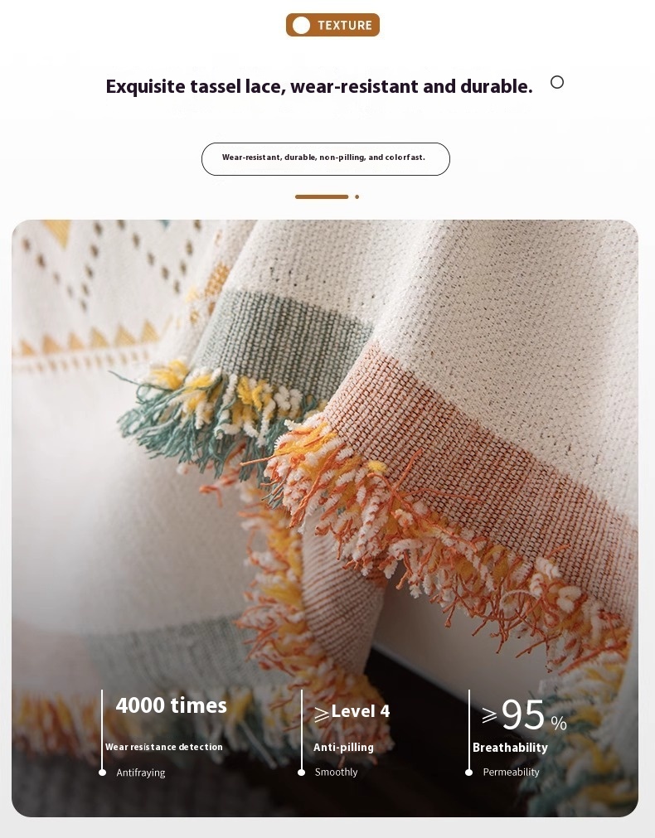
Task: Click the '≥95%' breathability figure
Action: (524, 715)
